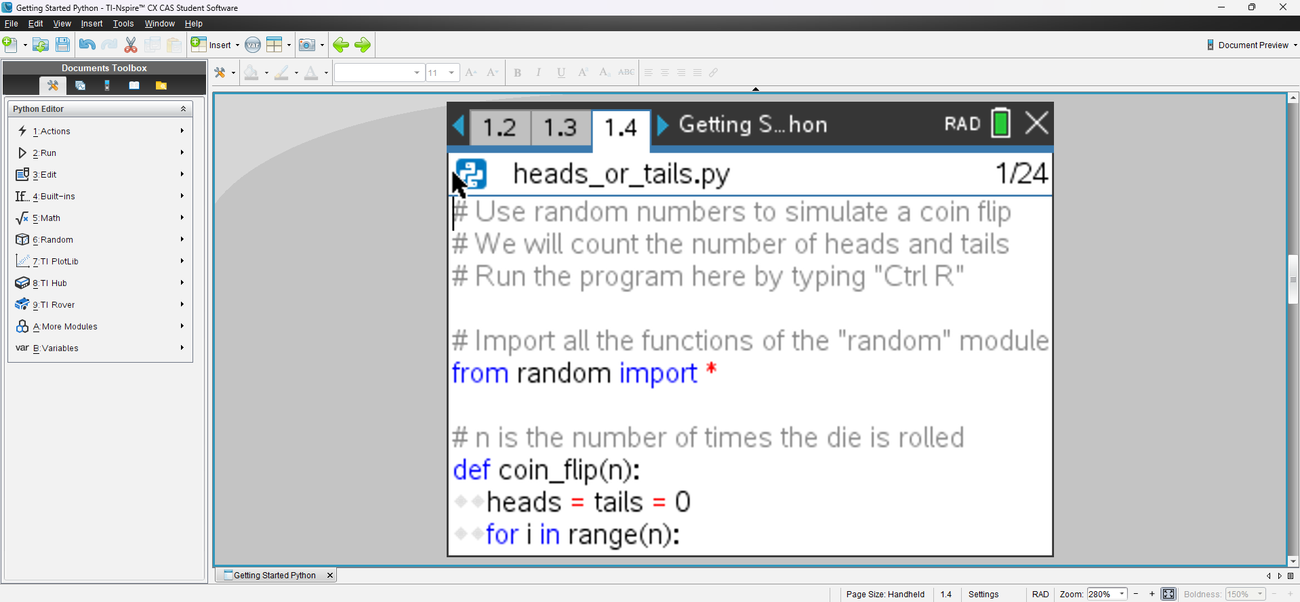Click the vertical scrollbar thumb
Viewport: 1300px width, 602px height.
(x=1293, y=279)
